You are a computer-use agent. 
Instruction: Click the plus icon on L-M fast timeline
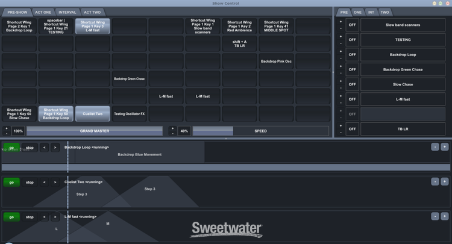pyautogui.click(x=445, y=216)
